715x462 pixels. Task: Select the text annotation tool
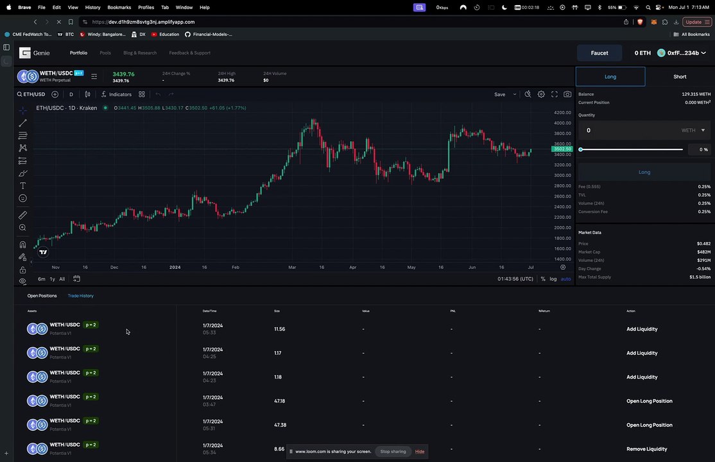(22, 185)
